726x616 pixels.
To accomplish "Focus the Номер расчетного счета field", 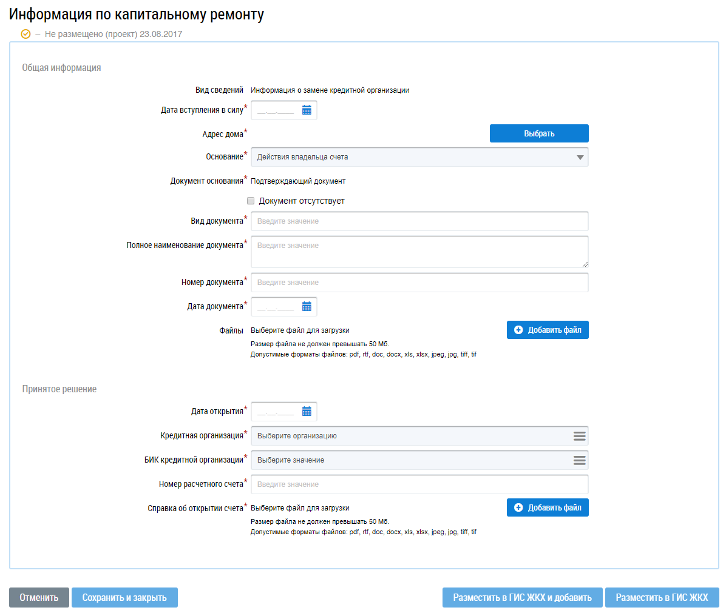I will click(x=419, y=484).
